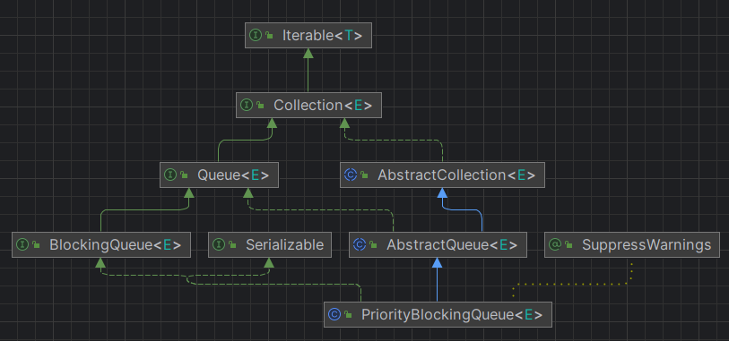
Task: Click the interface icon on the Collection<E> node
Action: (247, 106)
